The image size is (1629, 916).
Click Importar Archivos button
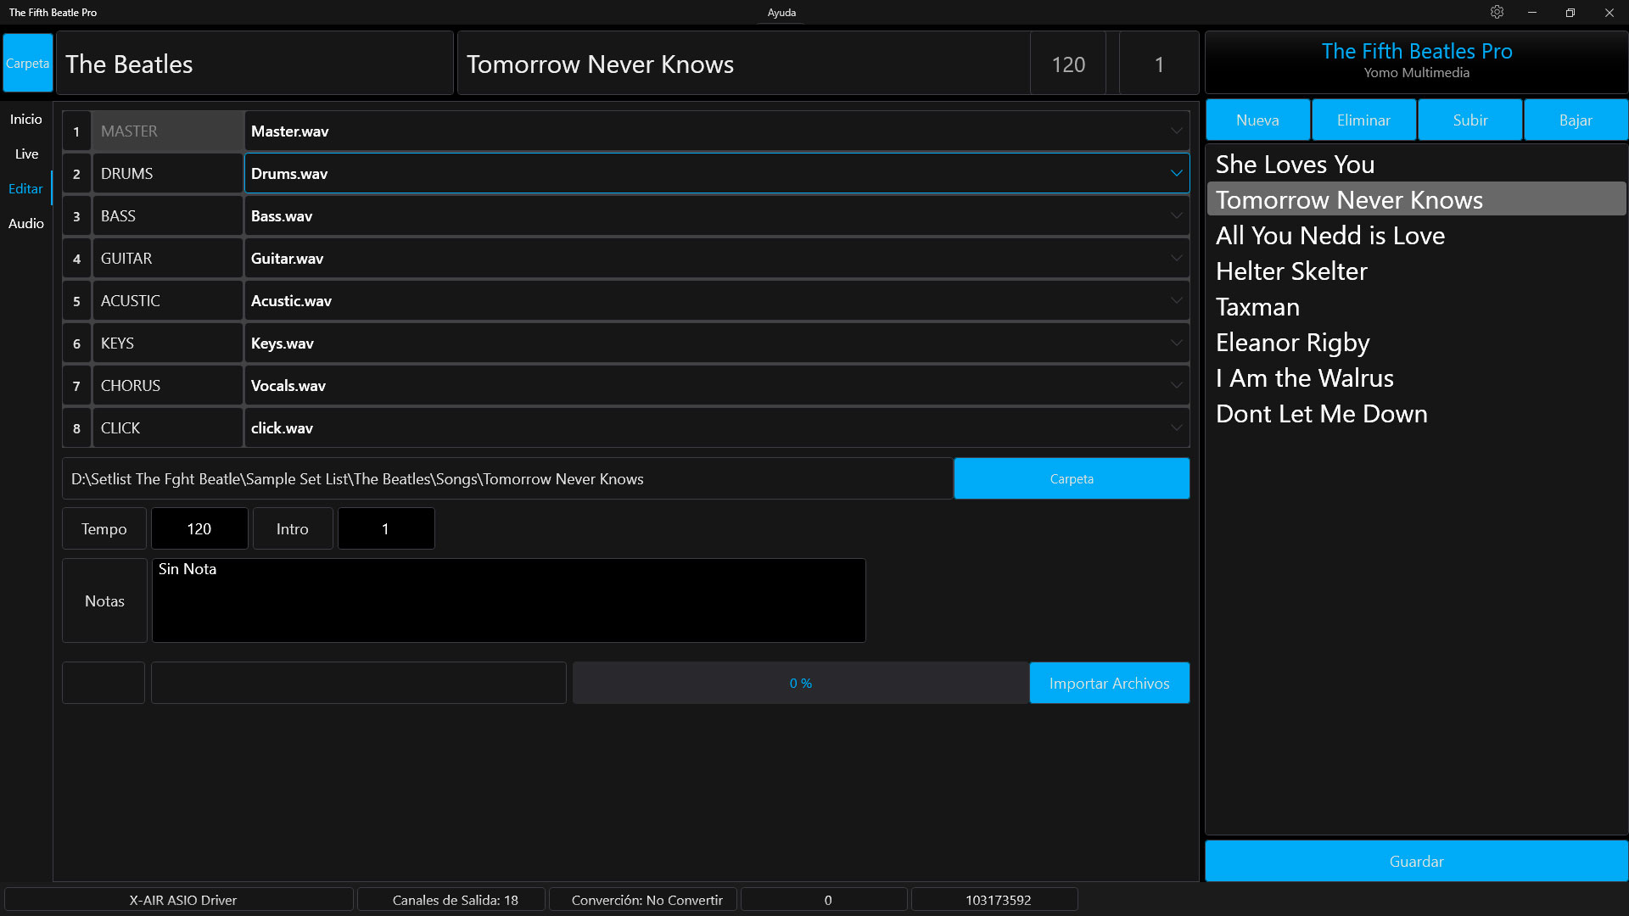(1109, 683)
